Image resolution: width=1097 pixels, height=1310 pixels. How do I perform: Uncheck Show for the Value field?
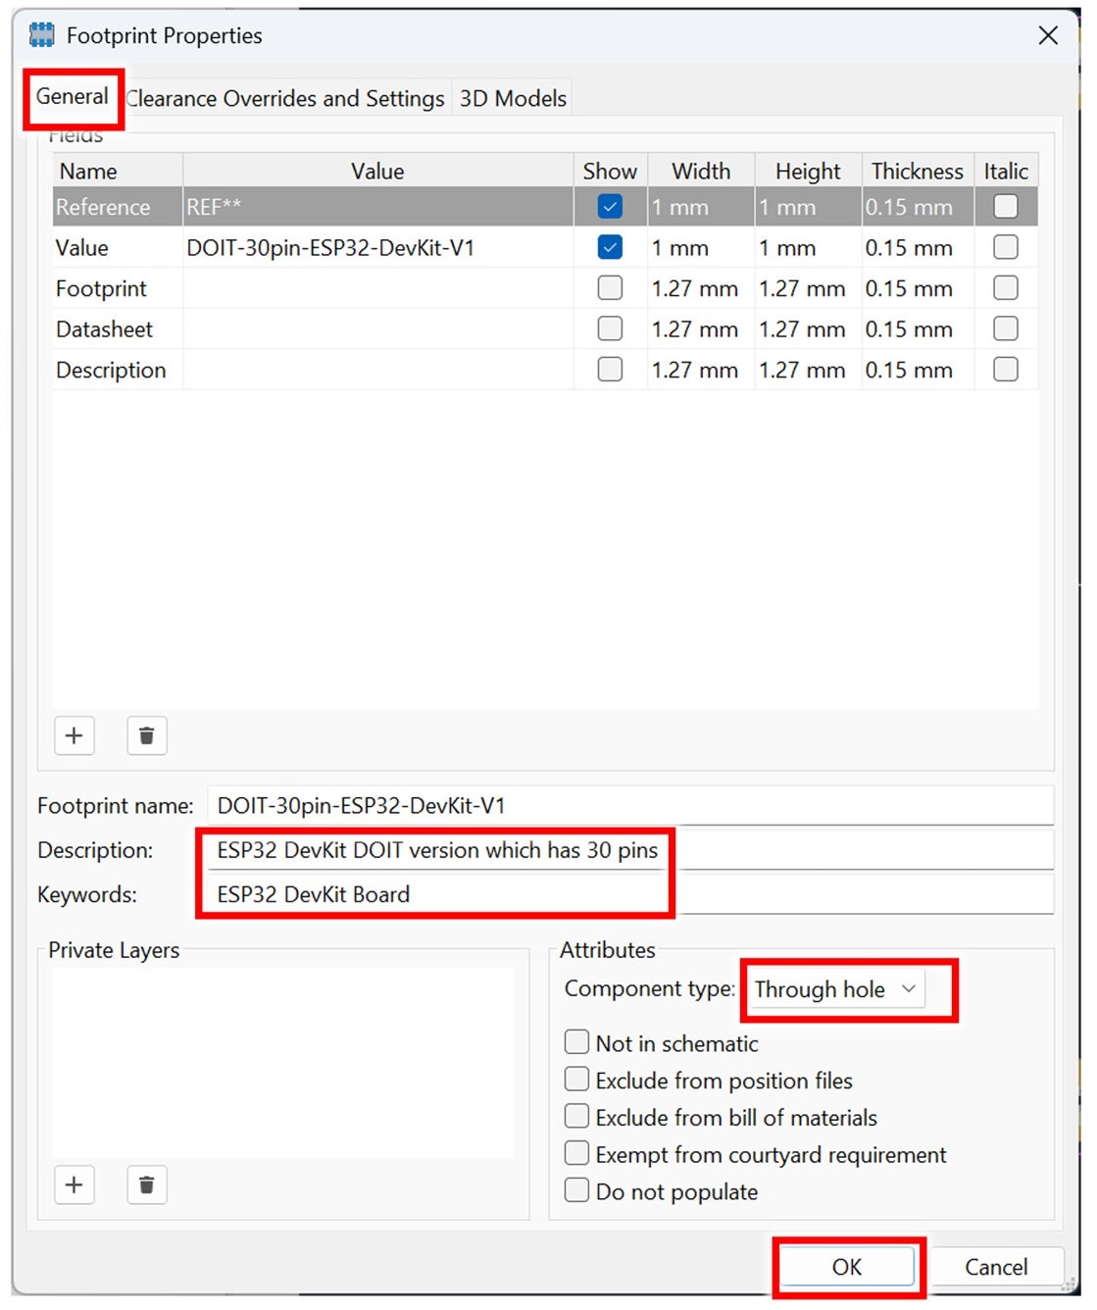point(610,247)
